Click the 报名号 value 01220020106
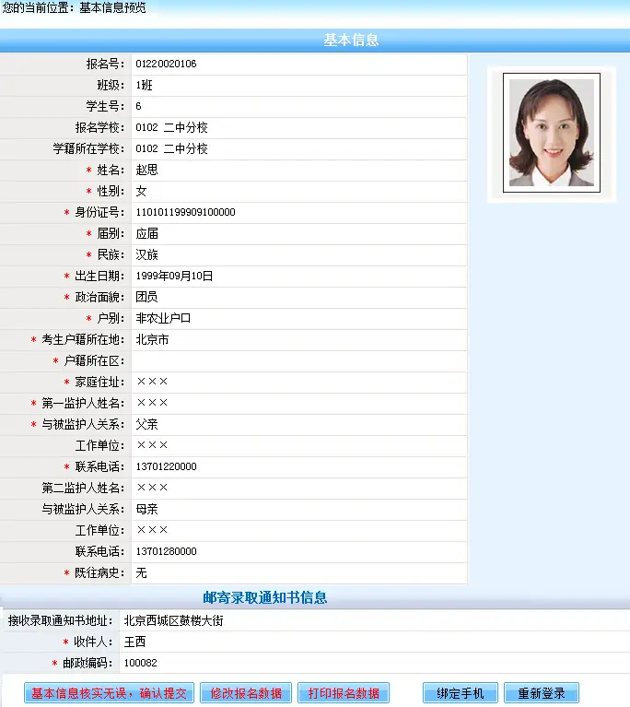630x707 pixels. 167,64
